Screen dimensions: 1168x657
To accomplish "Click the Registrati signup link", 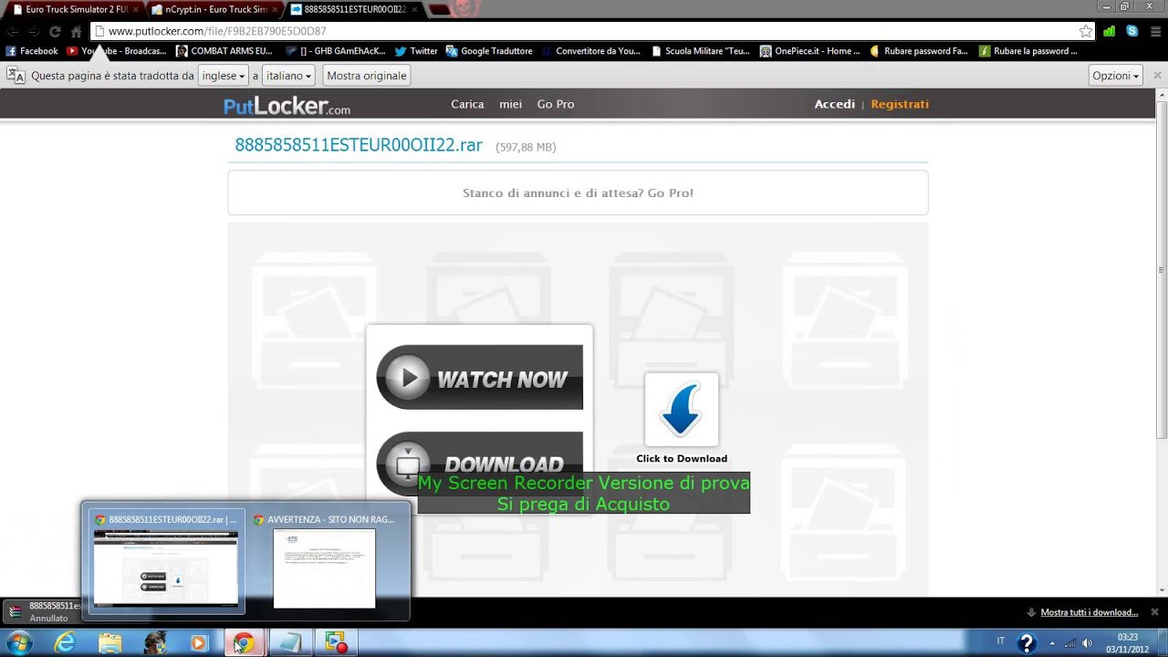I will coord(900,104).
